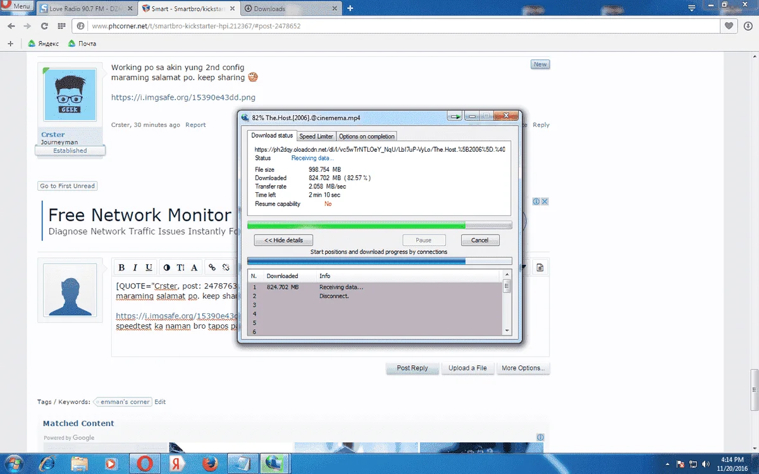Open the Opera browser taskbar button

[x=144, y=463]
